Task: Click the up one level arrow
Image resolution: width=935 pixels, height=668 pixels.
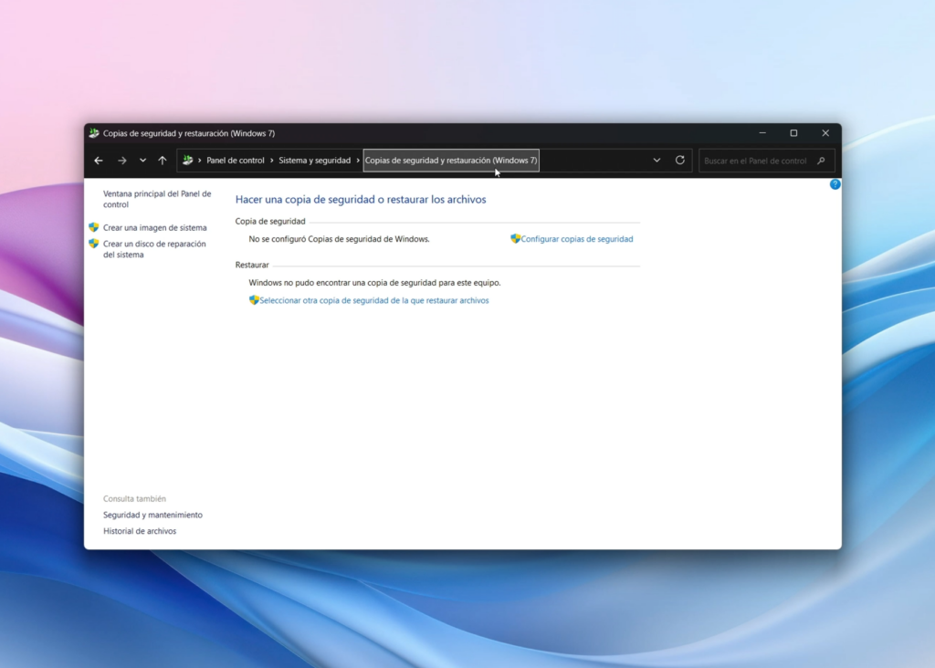Action: (x=162, y=161)
